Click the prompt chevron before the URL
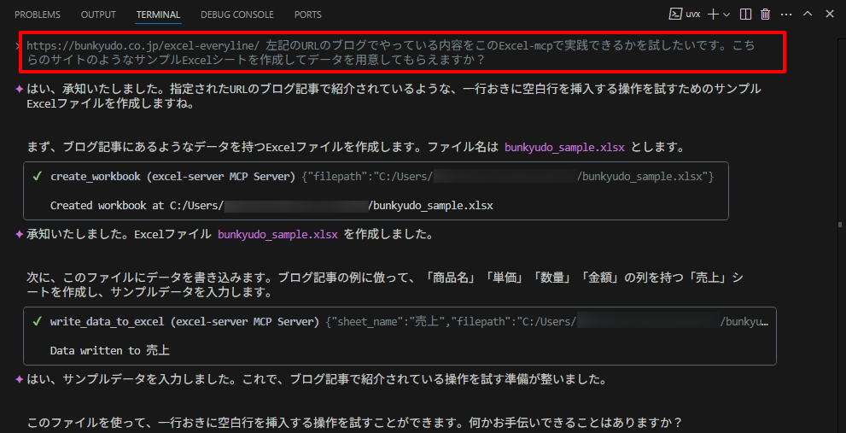Screen dimensions: 846x433 point(19,46)
